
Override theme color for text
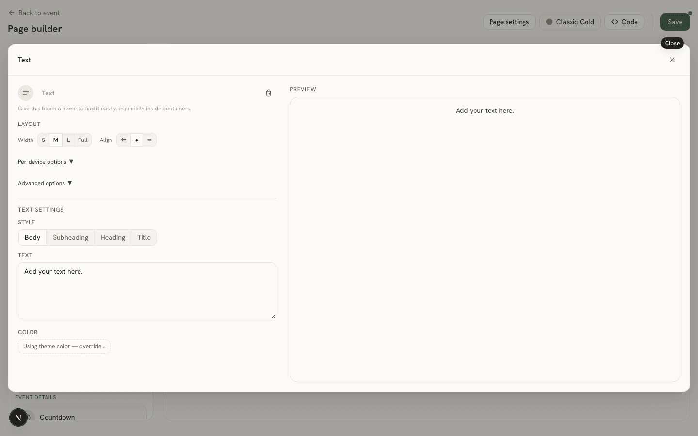point(64,346)
